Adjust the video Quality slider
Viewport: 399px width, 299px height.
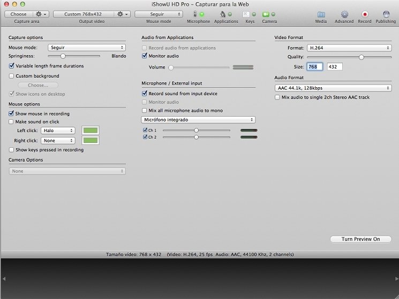click(x=362, y=57)
